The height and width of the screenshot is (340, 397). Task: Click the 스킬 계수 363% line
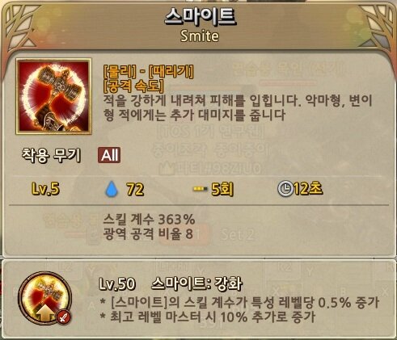tap(149, 220)
